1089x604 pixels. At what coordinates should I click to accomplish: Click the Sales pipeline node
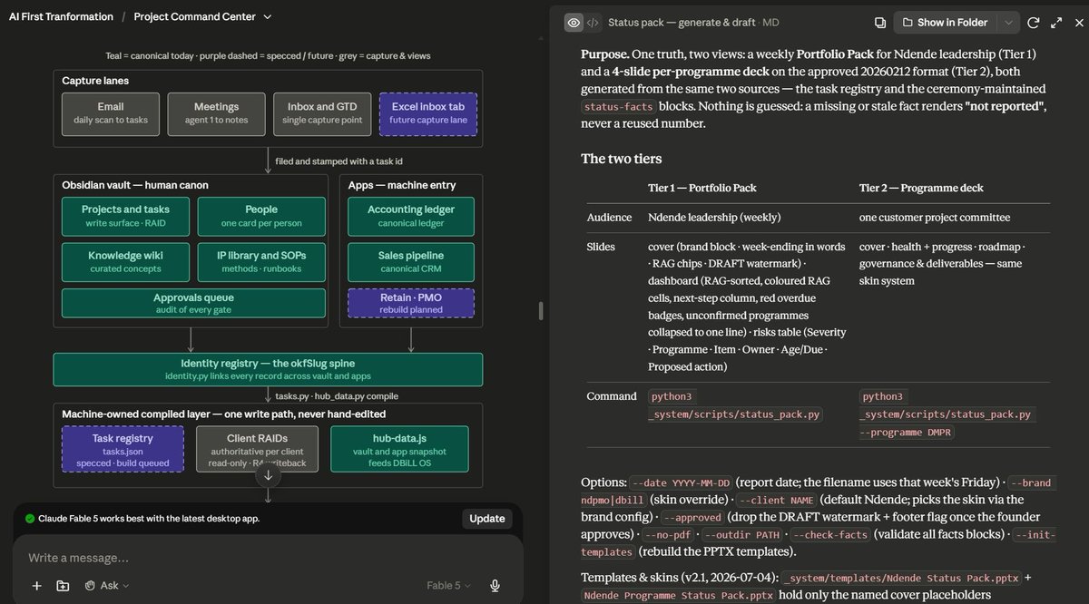411,261
